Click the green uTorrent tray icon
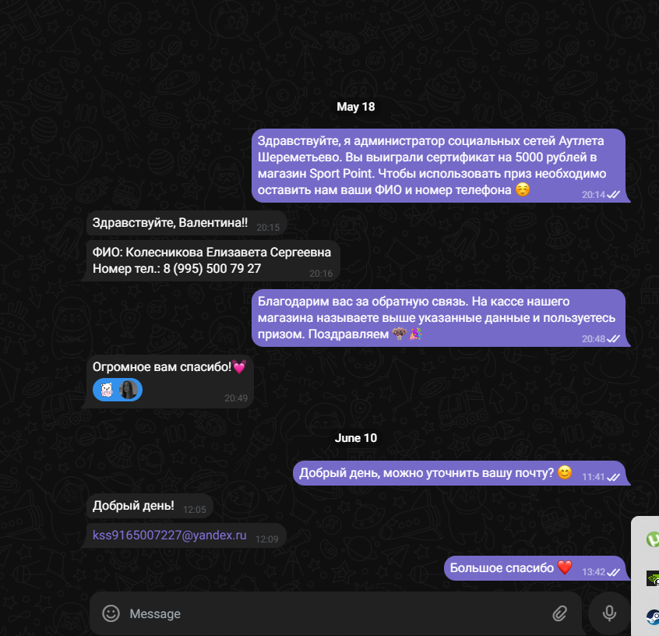Viewport: 659px width, 636px height. (653, 539)
